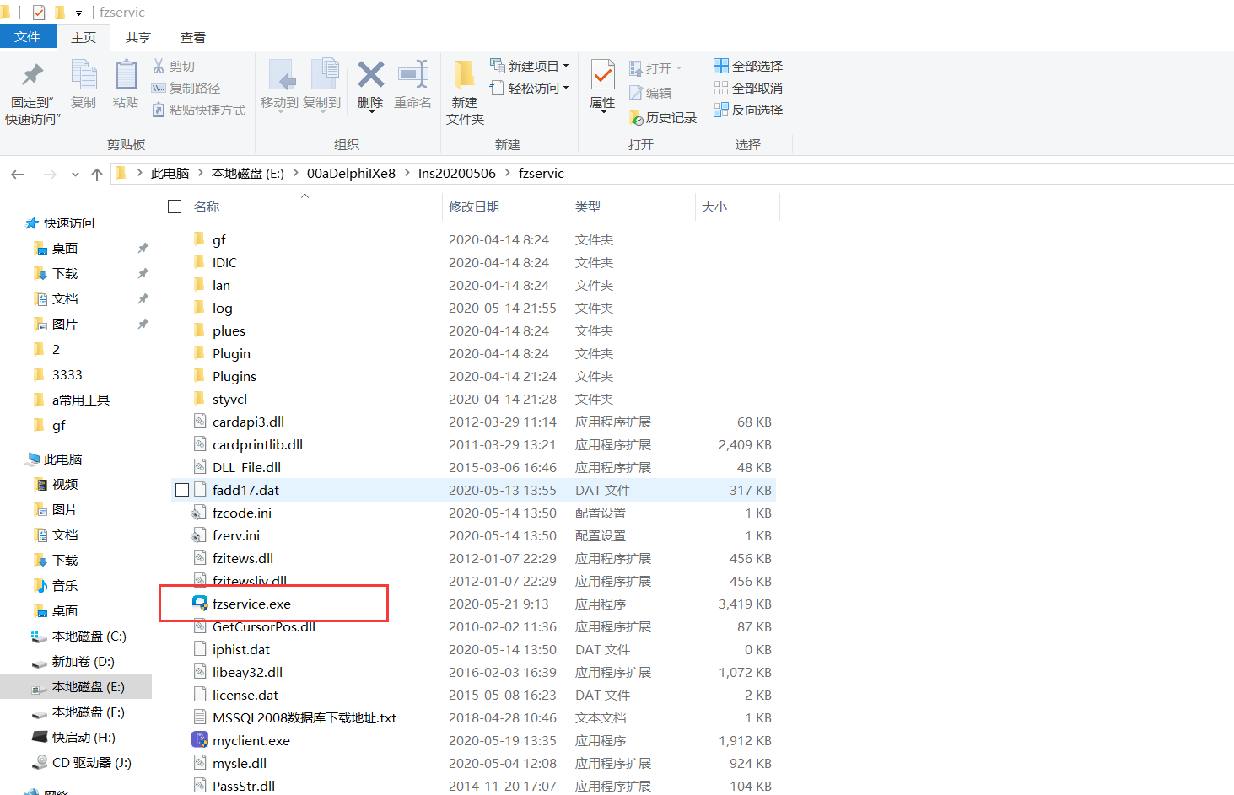Screen dimensions: 1234x795
Task: Click the Up directory arrow icon
Action: pos(97,175)
